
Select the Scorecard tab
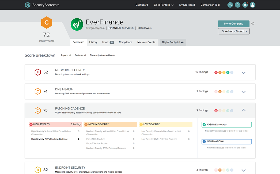tap(78, 42)
